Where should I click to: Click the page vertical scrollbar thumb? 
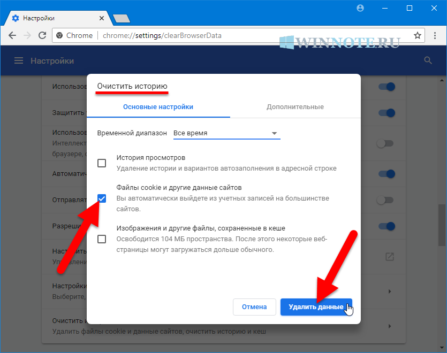click(442, 225)
